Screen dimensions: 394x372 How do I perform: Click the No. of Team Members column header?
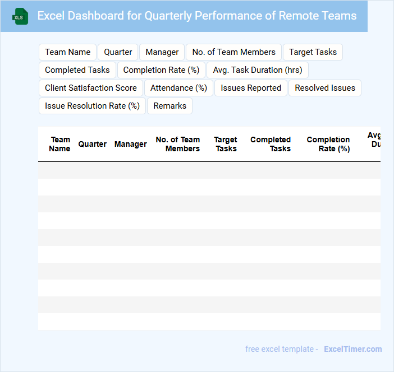click(178, 144)
